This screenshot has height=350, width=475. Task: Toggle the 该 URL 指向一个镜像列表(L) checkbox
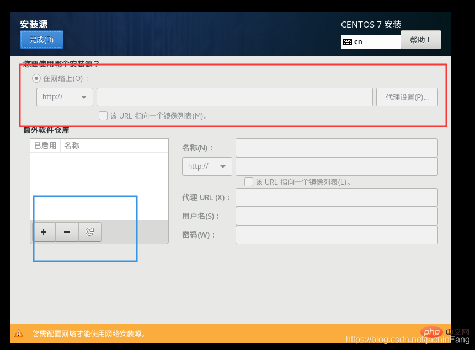(x=248, y=181)
